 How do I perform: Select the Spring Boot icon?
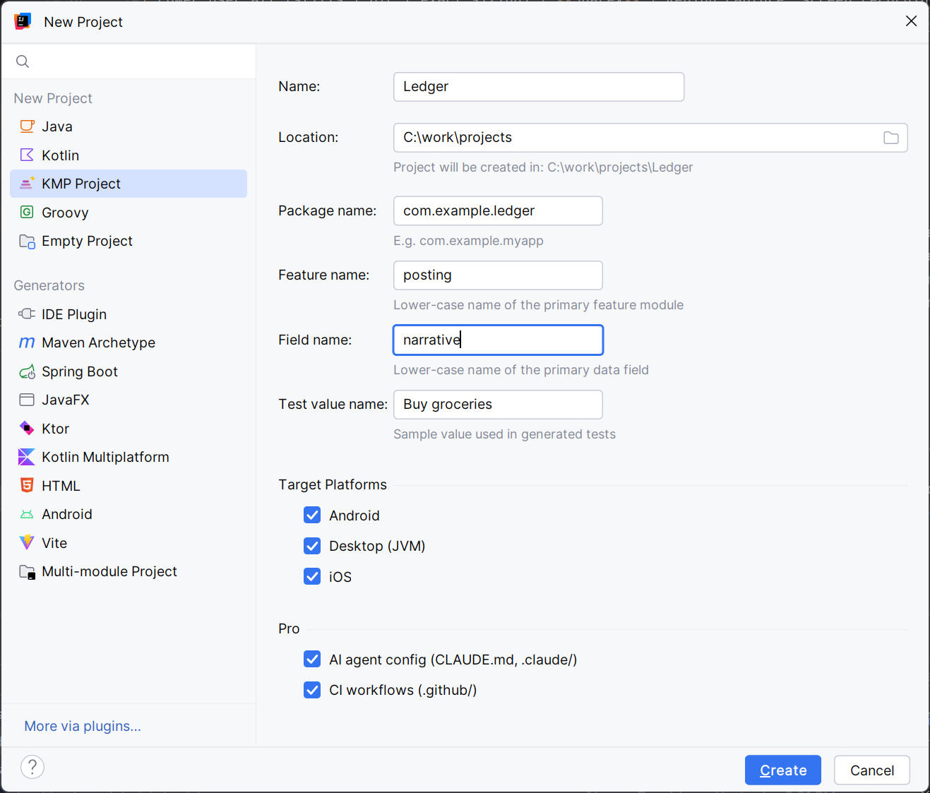click(27, 371)
